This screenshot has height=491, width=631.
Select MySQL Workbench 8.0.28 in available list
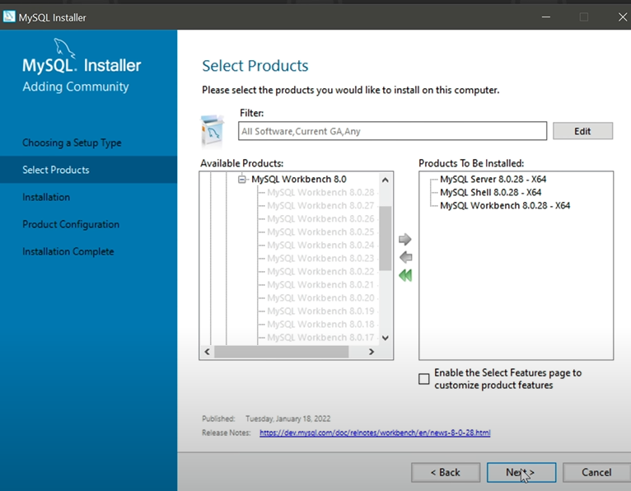[320, 193]
